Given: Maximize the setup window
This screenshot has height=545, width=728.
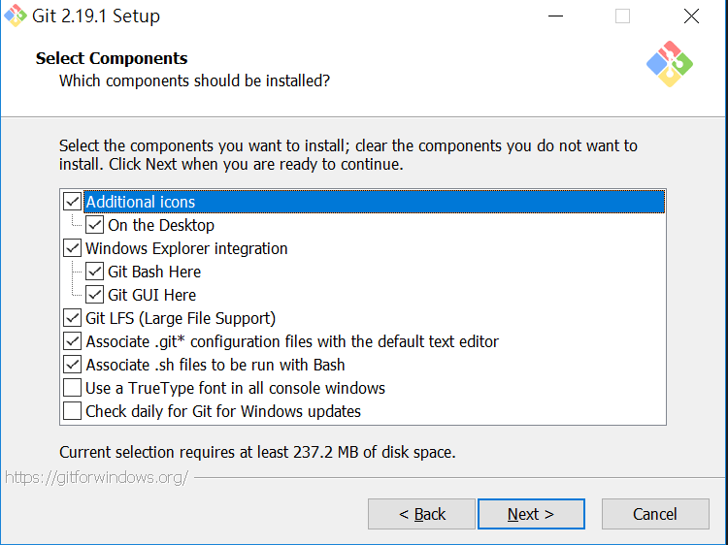Looking at the screenshot, I should coord(622,16).
